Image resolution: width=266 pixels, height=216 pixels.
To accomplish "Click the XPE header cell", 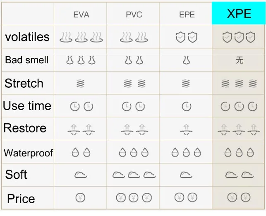I will [x=239, y=13].
